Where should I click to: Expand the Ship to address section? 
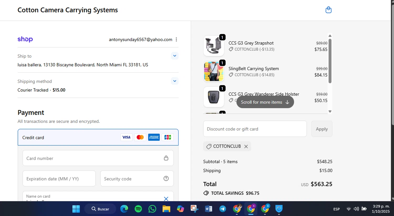175,56
